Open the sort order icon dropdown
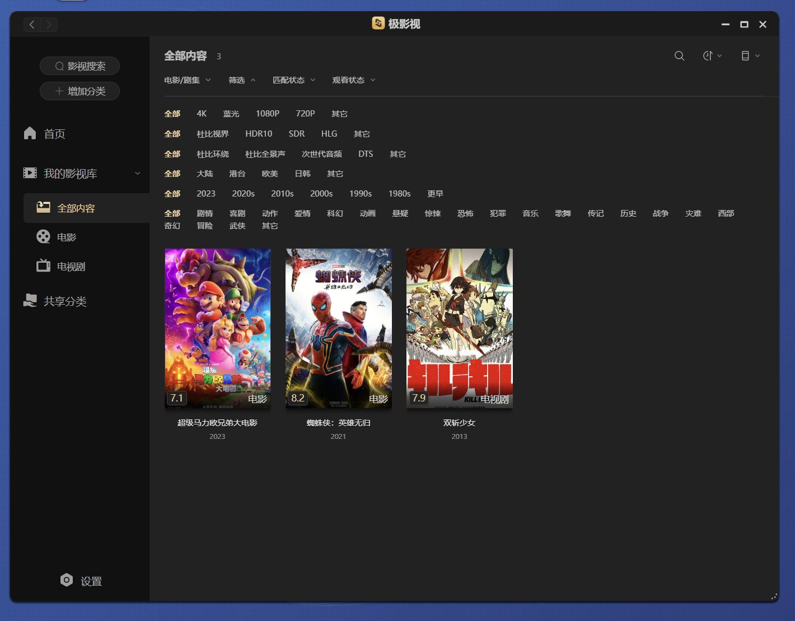Viewport: 795px width, 621px height. pos(712,56)
